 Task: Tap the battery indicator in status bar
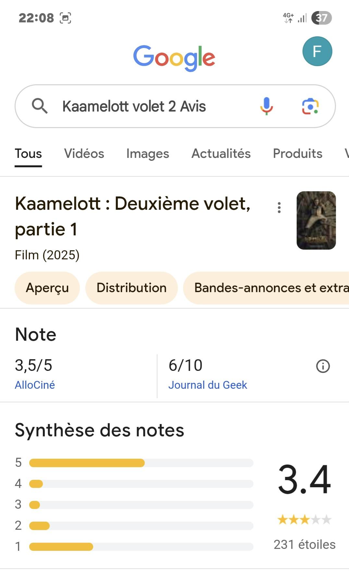click(321, 18)
